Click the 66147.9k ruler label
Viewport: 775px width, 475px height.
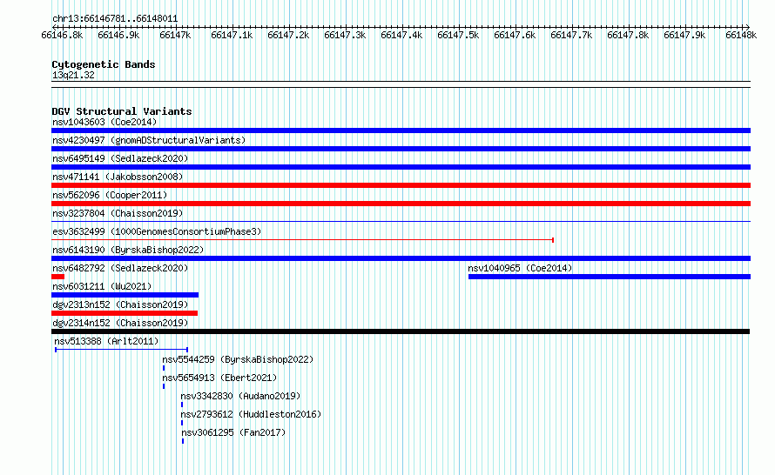click(x=684, y=35)
